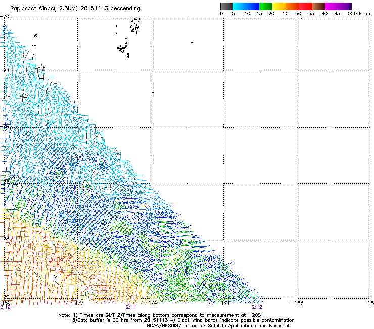Select the red 30–35 knots color segment
Image resolution: width=374 pixels, height=329 pixels.
point(305,6)
